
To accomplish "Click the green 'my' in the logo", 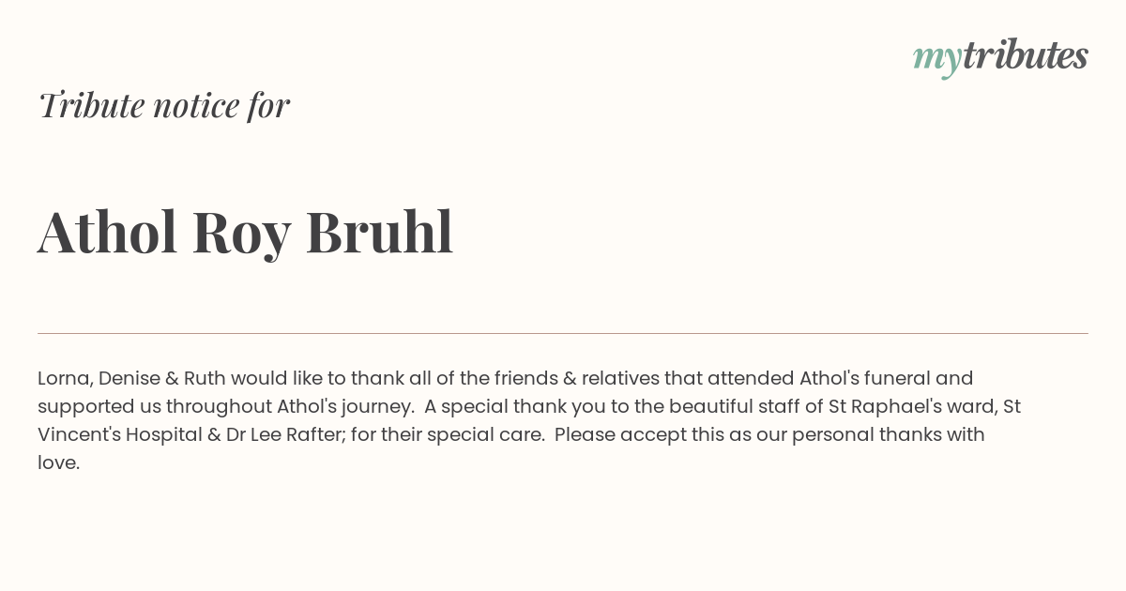I will click(x=937, y=59).
